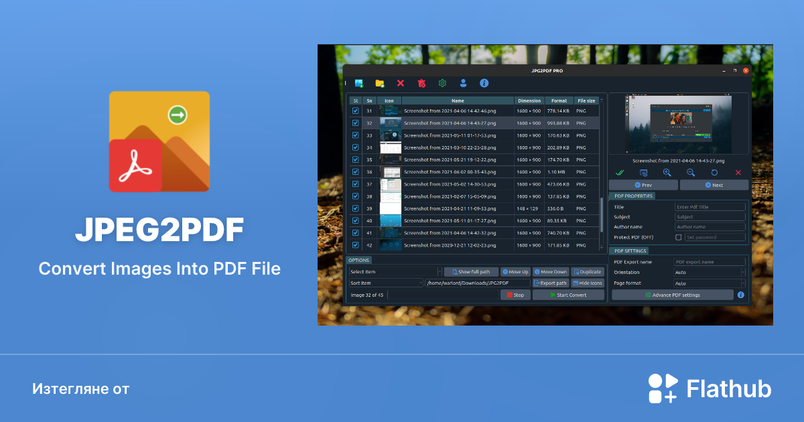
Task: Click the zoom-out magnifier icon above the preview
Action: pos(690,173)
